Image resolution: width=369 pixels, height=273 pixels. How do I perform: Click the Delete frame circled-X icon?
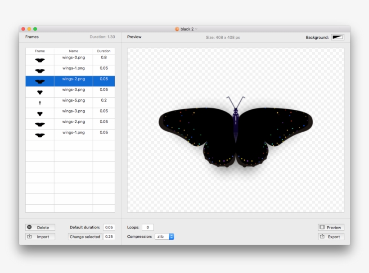click(x=29, y=227)
